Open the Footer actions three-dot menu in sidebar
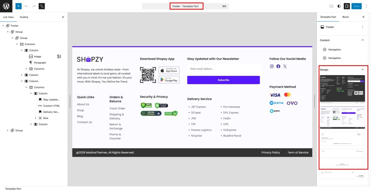The width and height of the screenshot is (371, 191). [x=363, y=27]
